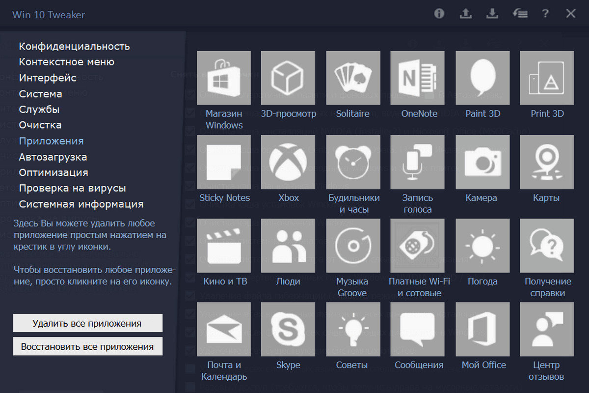Close the Win 10 Tweaker window
The width and height of the screenshot is (589, 393).
(571, 14)
